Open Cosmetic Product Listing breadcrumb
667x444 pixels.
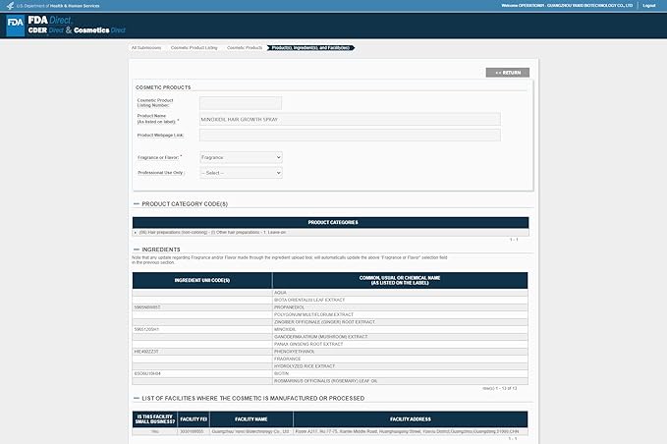coord(195,47)
